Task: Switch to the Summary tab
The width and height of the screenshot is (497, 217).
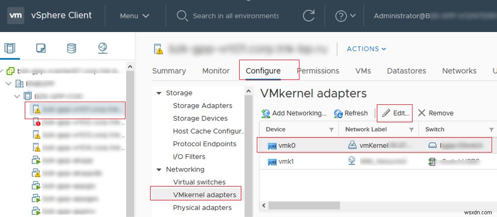Action: click(169, 71)
